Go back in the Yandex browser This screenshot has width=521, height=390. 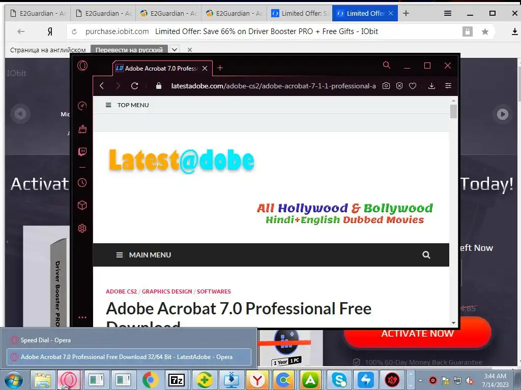(21, 31)
